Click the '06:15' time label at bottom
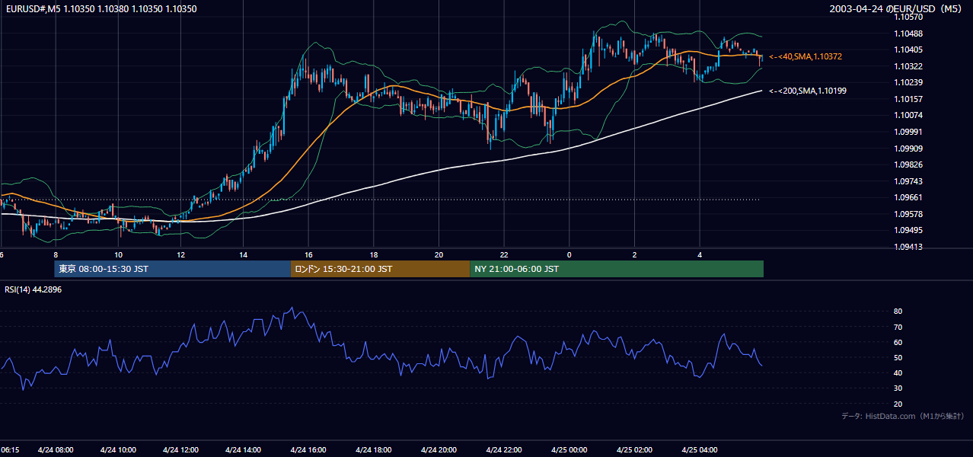The image size is (973, 457). pyautogui.click(x=10, y=449)
